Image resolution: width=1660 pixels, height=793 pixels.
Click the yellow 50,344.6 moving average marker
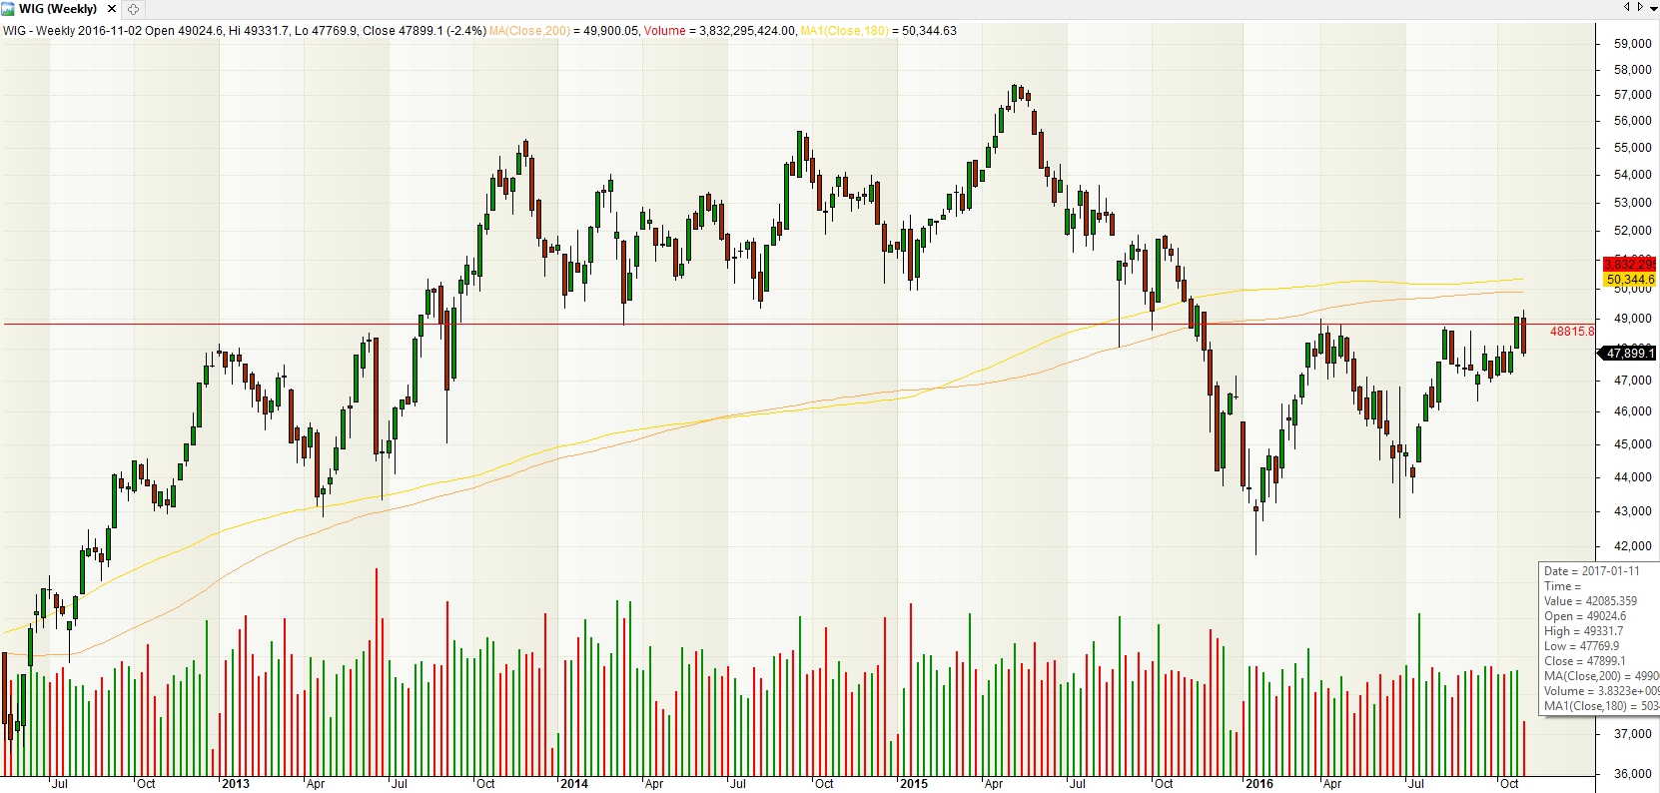pos(1630,280)
